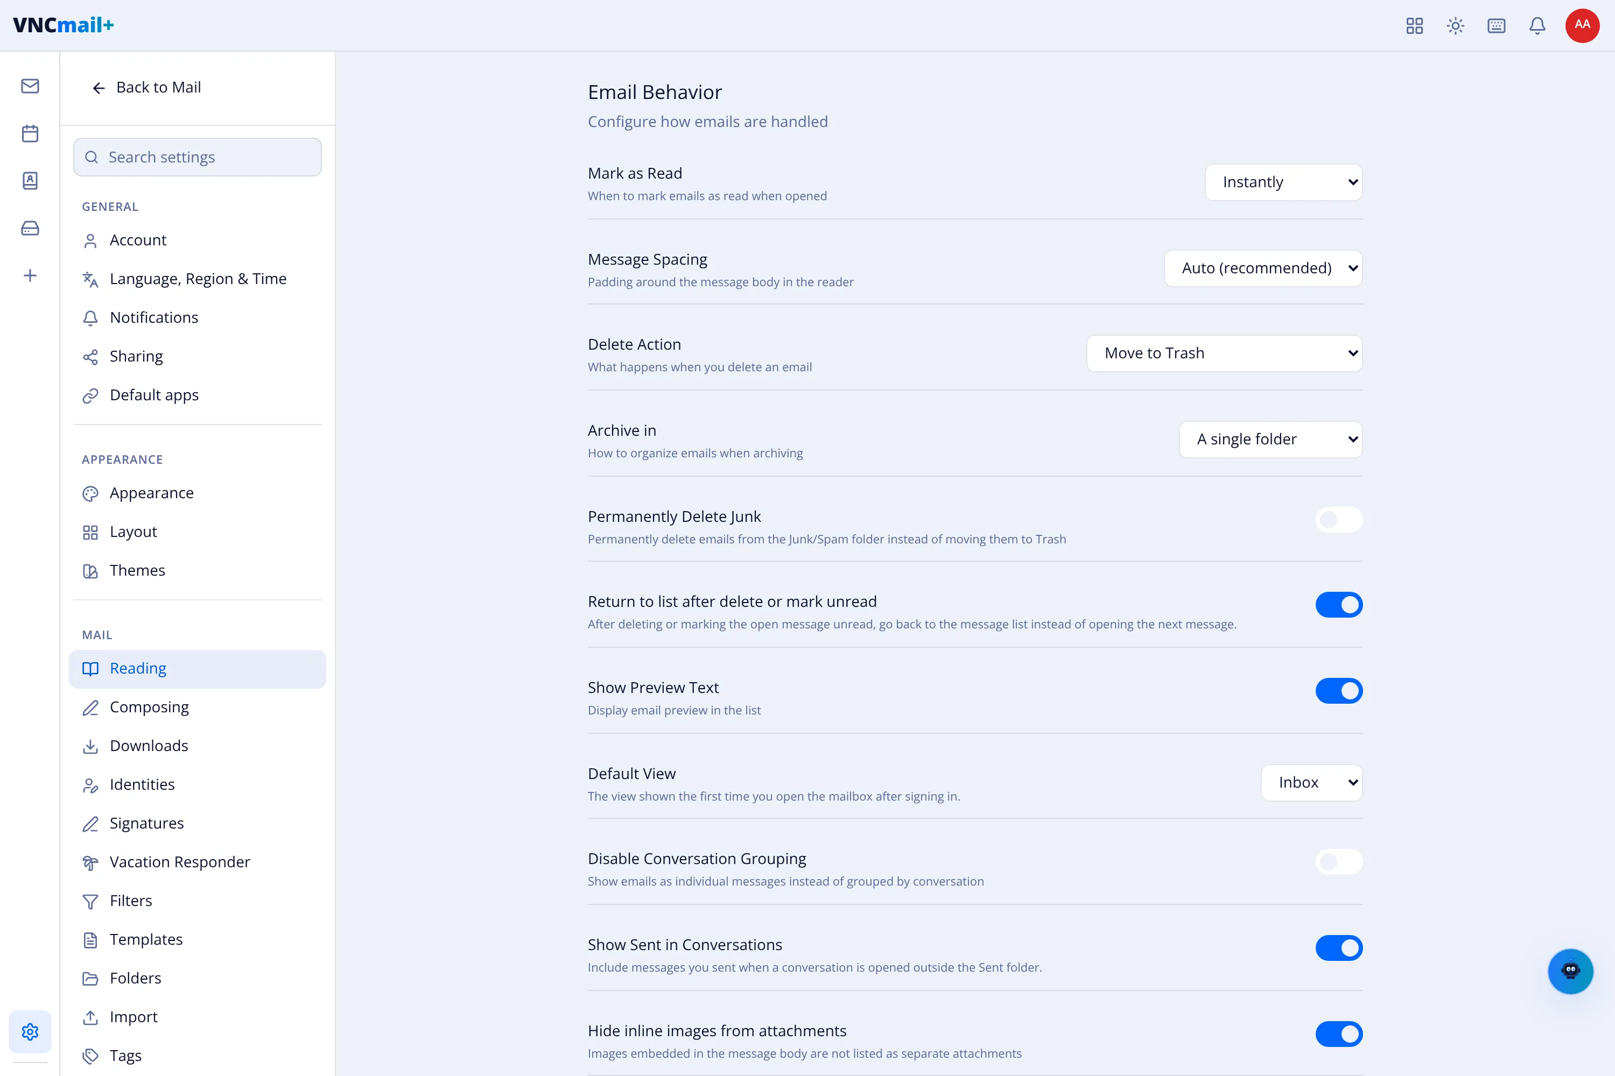Image resolution: width=1615 pixels, height=1076 pixels.
Task: Click the Sharing icon in the sidebar
Action: pyautogui.click(x=90, y=357)
